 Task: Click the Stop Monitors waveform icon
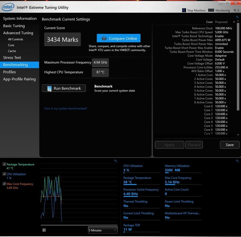[x=184, y=10]
